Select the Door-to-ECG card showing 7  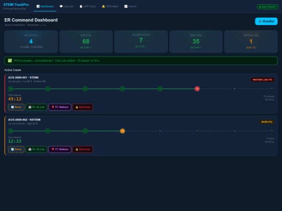pyautogui.click(x=141, y=42)
